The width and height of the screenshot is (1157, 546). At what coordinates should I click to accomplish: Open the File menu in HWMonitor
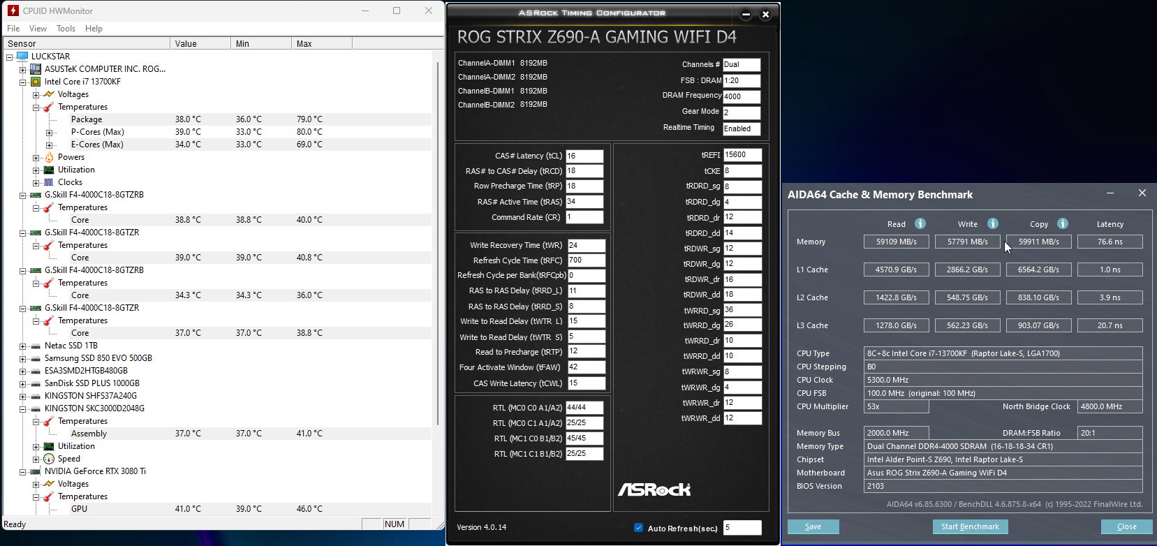coord(13,29)
